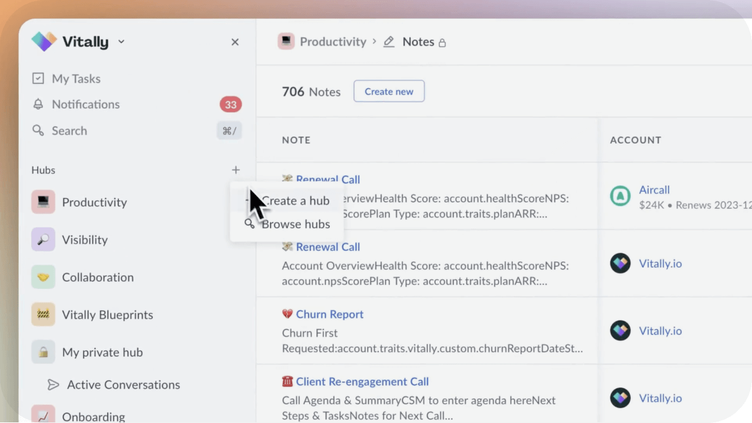
Task: Select the Vitally Blueprints icon
Action: point(43,315)
